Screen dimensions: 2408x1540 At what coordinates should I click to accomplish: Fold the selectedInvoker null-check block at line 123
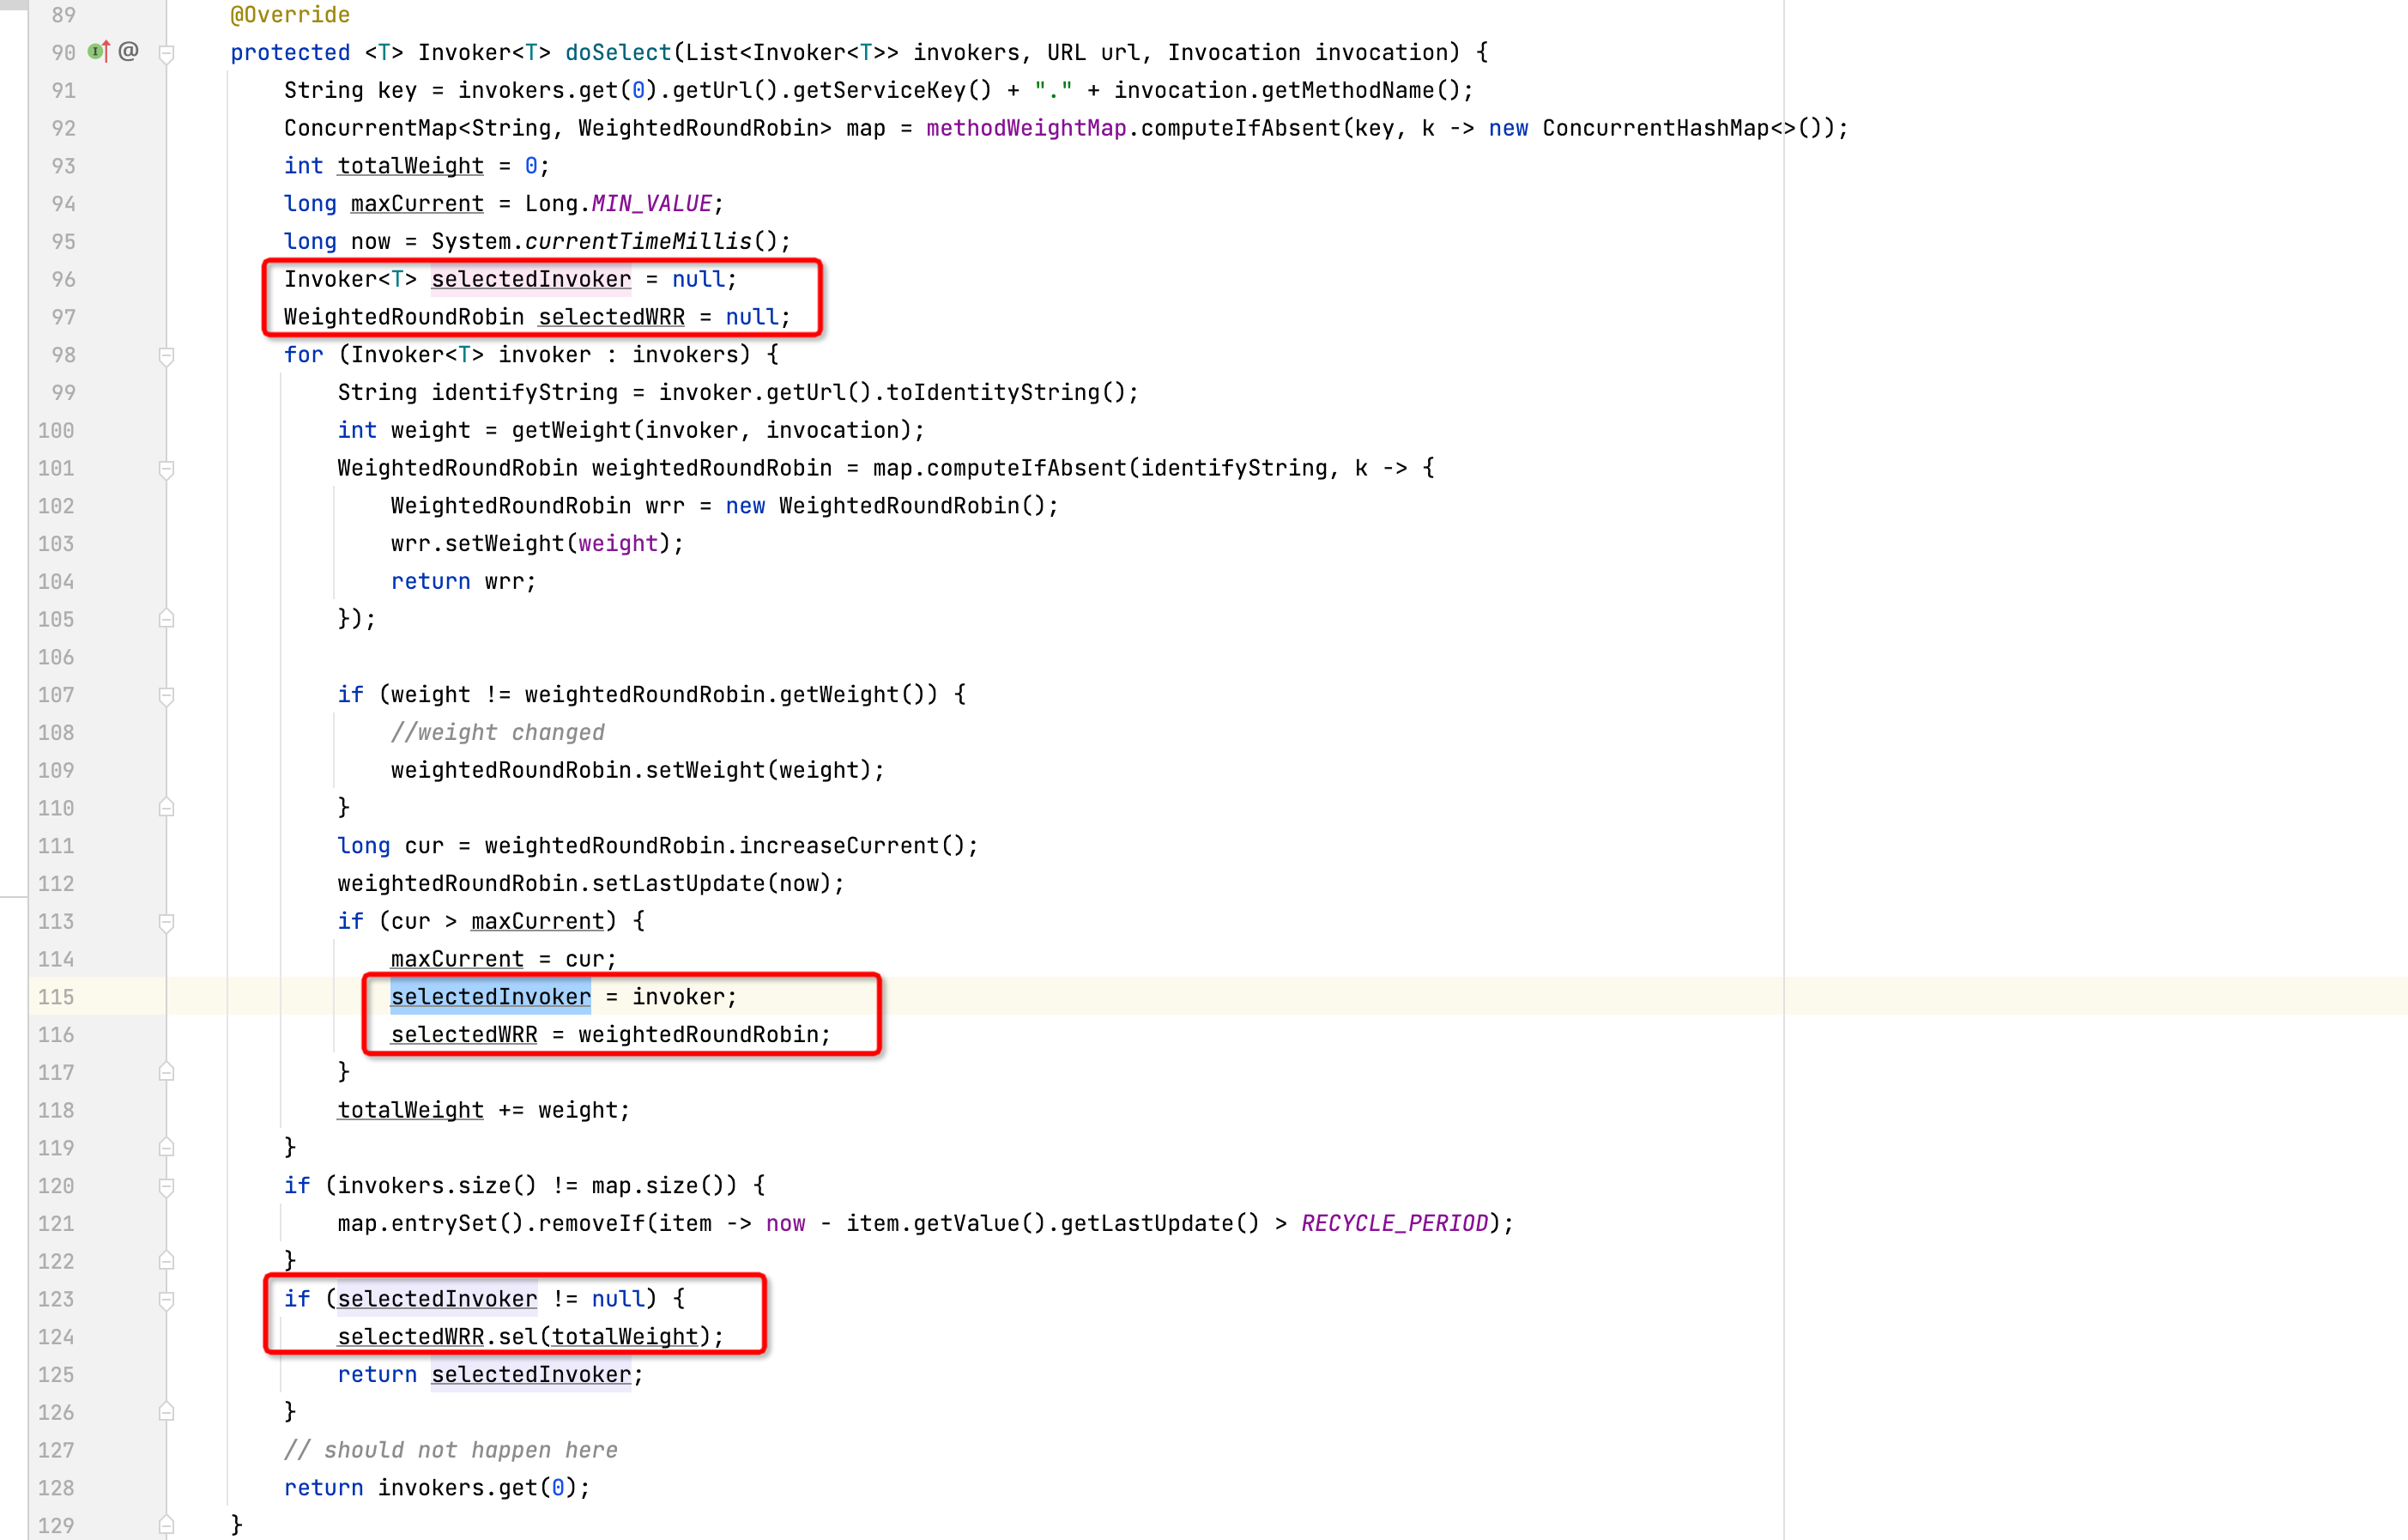167,1299
